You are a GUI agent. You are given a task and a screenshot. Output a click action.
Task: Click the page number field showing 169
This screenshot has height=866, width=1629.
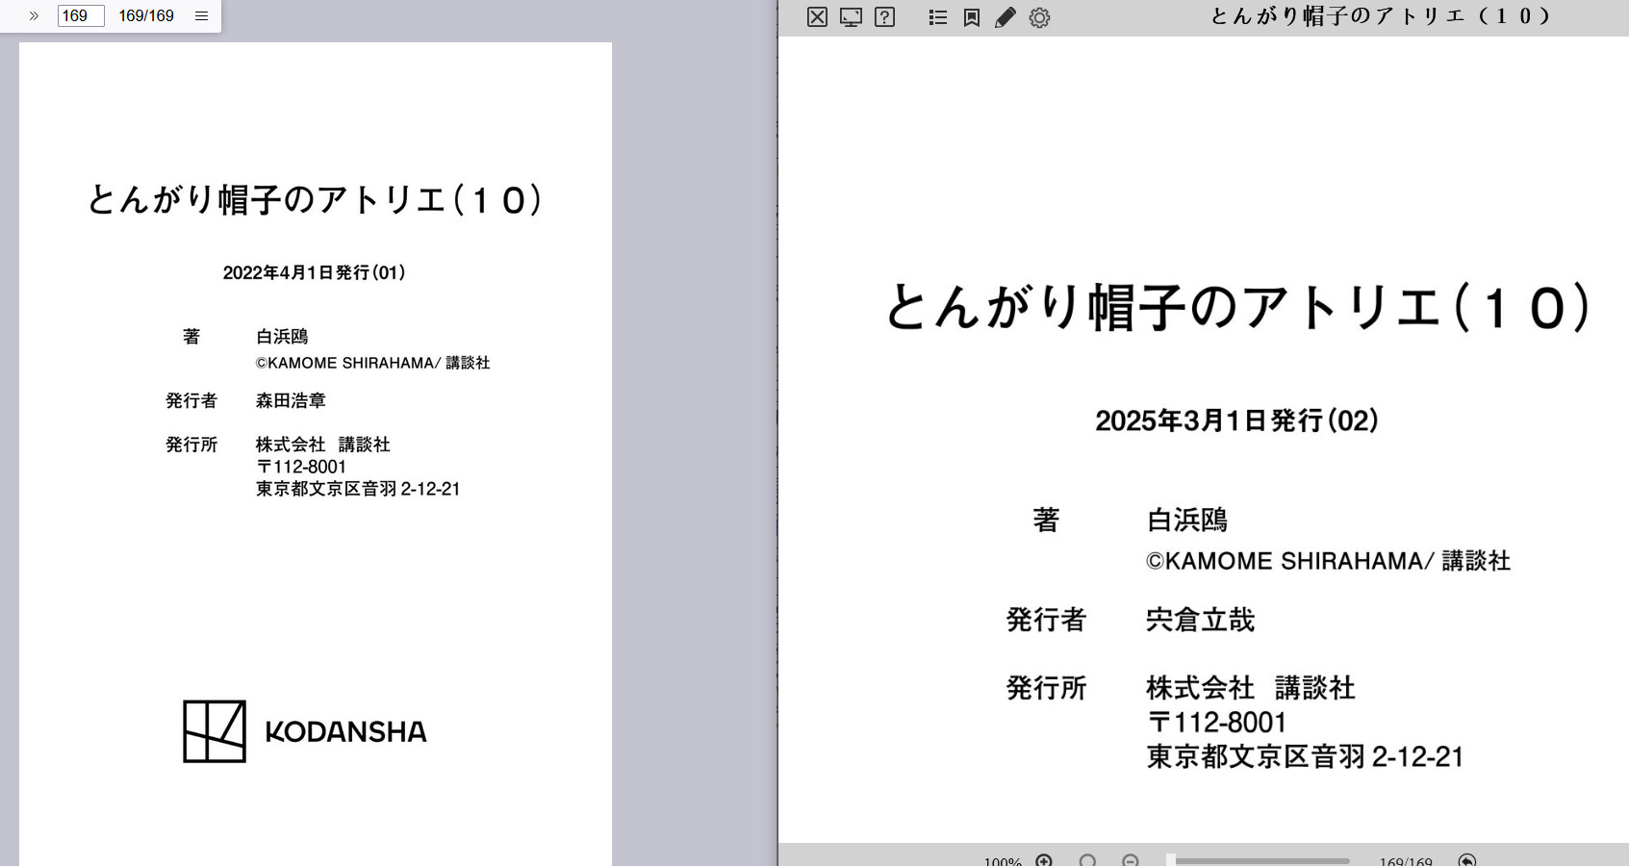click(81, 15)
